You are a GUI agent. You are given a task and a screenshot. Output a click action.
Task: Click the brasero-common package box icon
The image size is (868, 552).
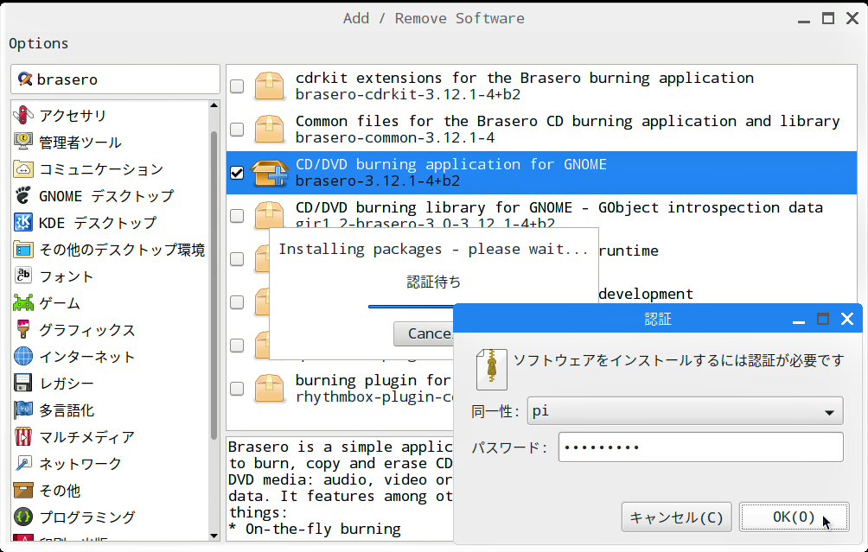269,129
